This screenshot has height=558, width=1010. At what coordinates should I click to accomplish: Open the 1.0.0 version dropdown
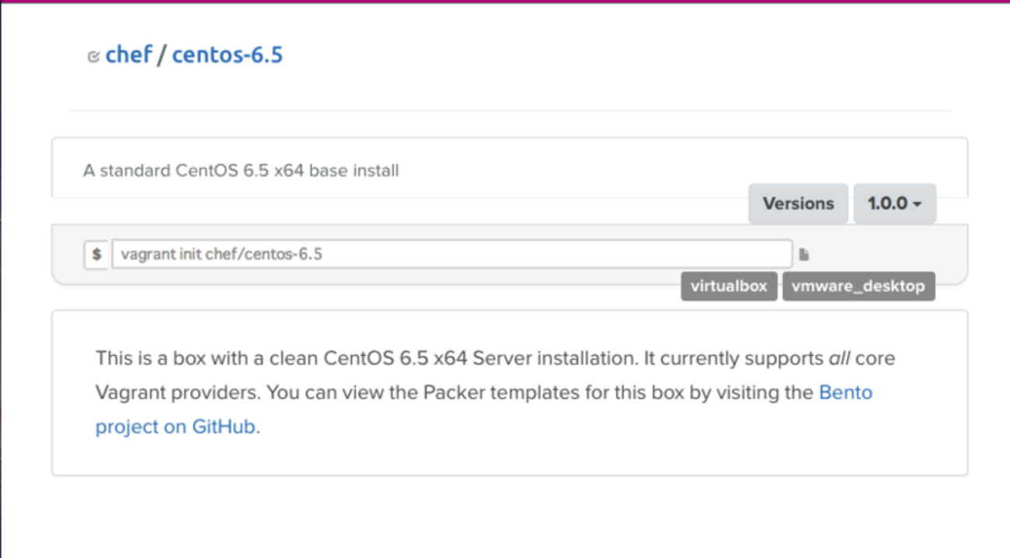(x=894, y=204)
